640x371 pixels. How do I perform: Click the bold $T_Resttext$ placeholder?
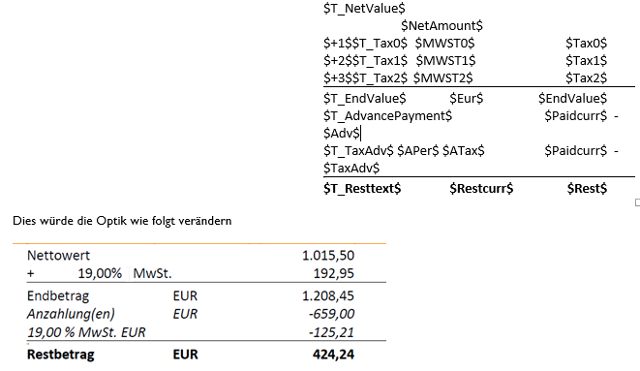[362, 189]
